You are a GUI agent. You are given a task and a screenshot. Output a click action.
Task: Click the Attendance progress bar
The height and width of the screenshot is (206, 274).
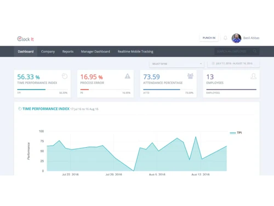tap(168, 90)
